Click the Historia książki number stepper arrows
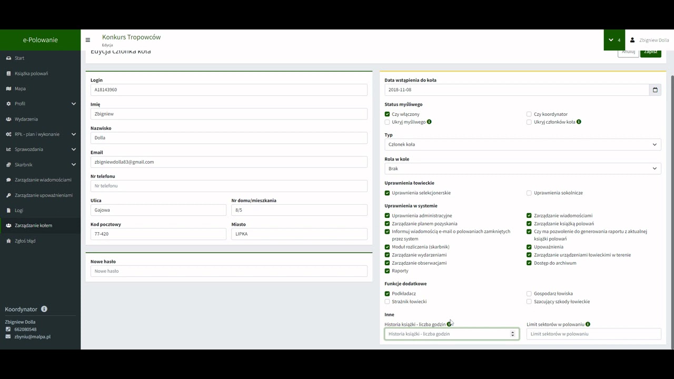The image size is (674, 379). 512,334
